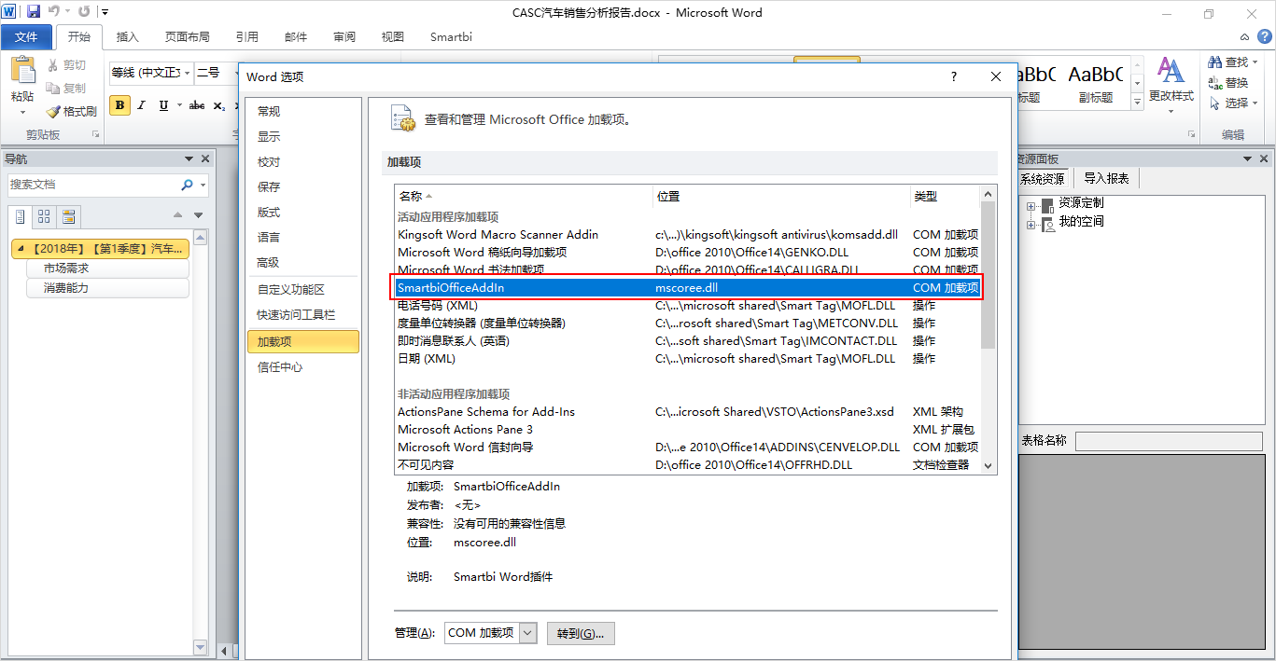Image resolution: width=1276 pixels, height=661 pixels.
Task: Select 快速访问工具栏 category in Word Options
Action: pos(302,315)
